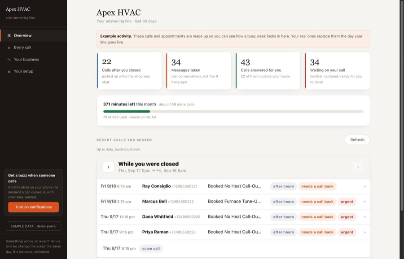The width and height of the screenshot is (404, 259).
Task: Click urgent tag on Priya Raman row
Action: pyautogui.click(x=347, y=232)
